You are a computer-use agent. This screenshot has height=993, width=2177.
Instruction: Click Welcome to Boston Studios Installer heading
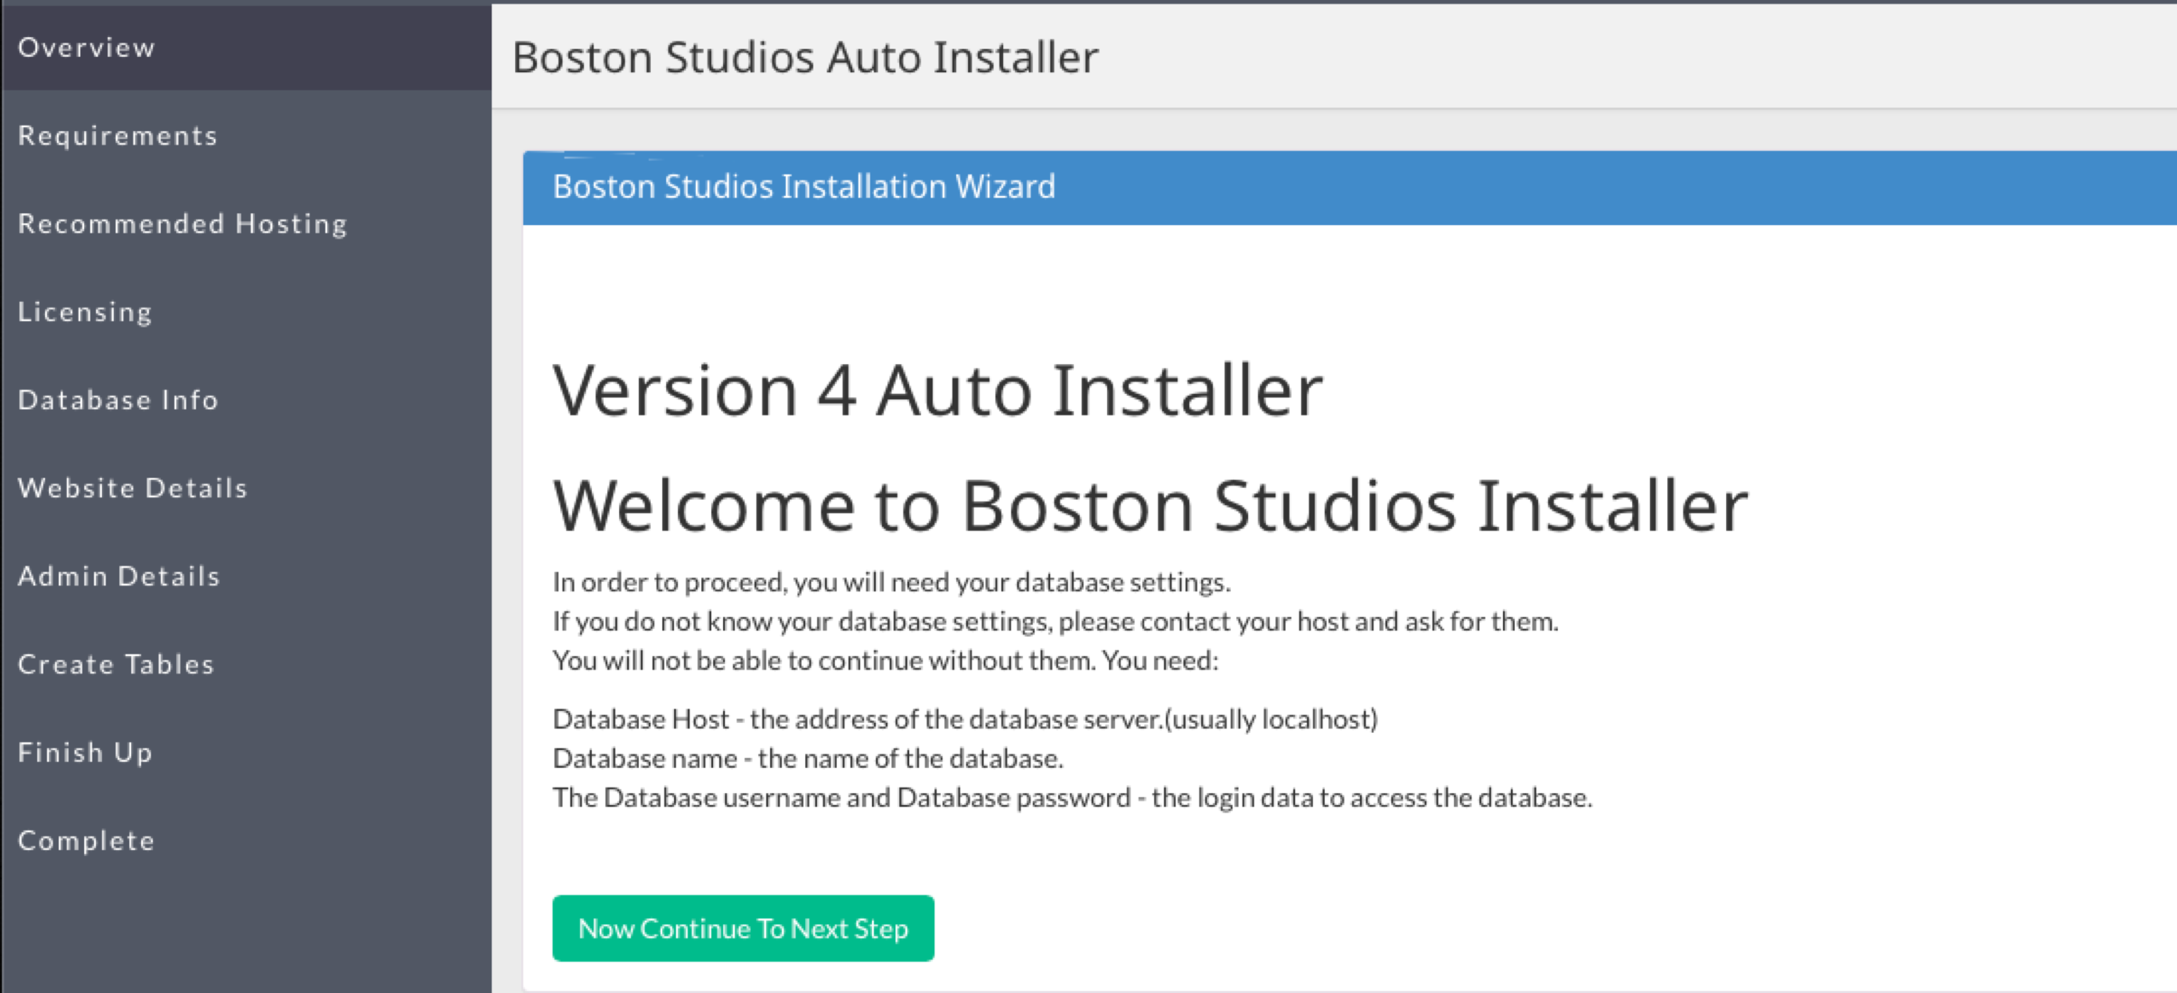point(1149,505)
